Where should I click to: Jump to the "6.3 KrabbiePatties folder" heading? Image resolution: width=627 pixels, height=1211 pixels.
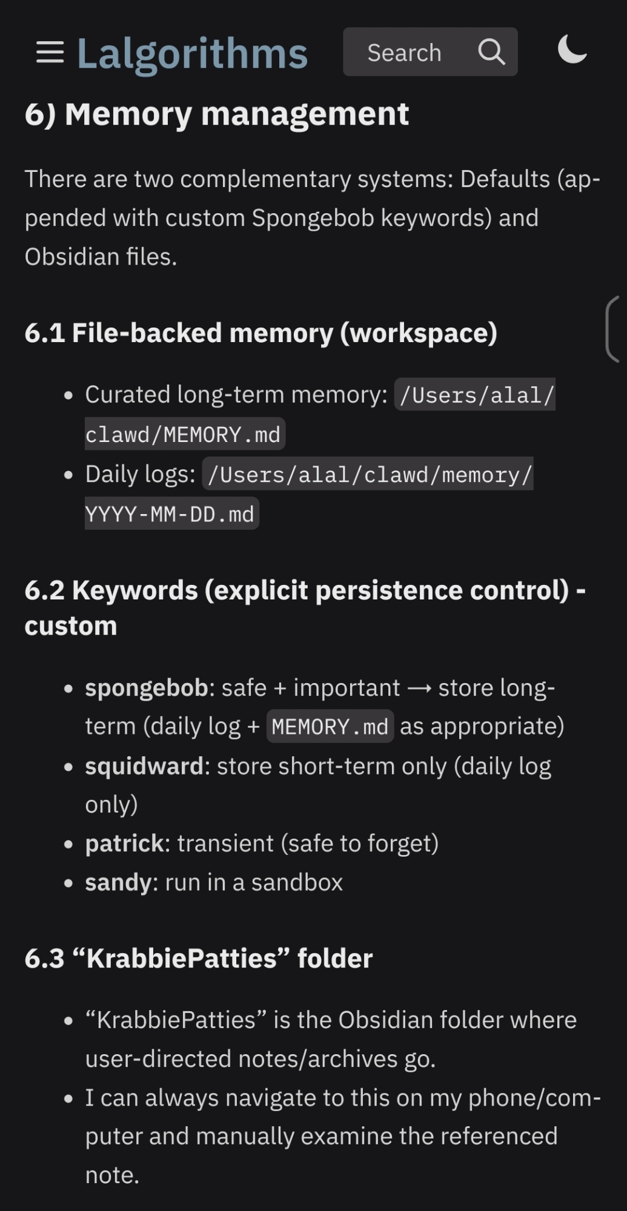click(x=199, y=959)
